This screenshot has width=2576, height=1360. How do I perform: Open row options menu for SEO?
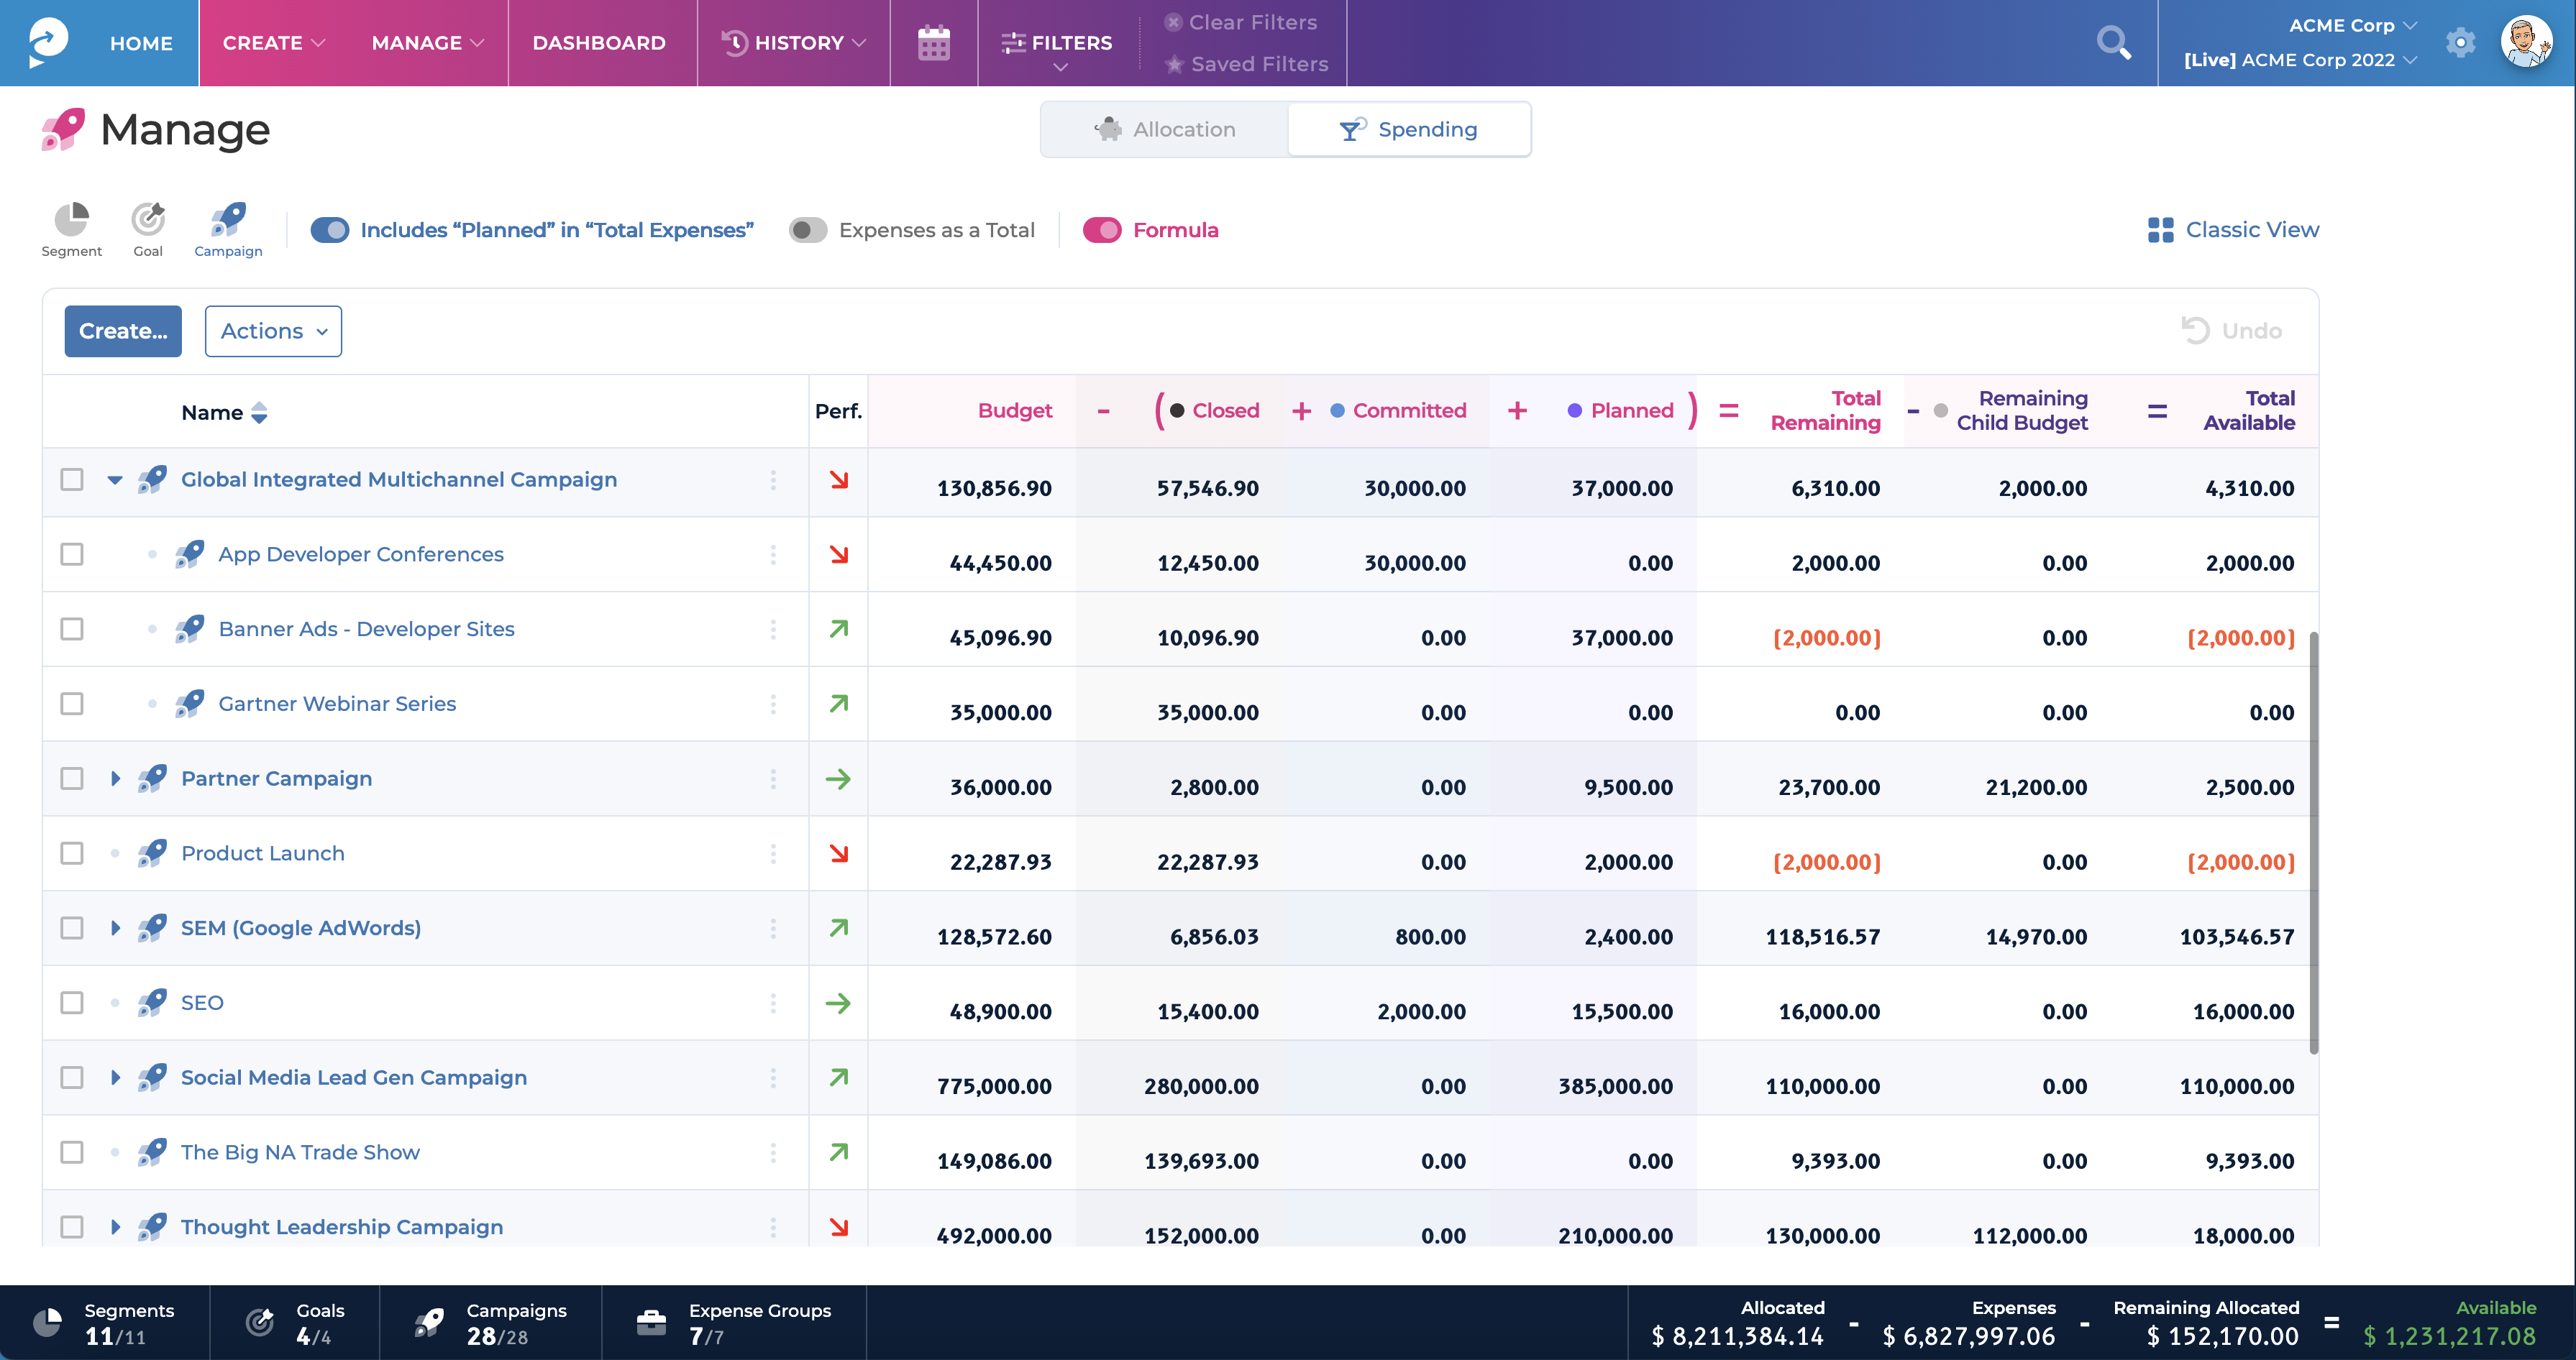[773, 1003]
